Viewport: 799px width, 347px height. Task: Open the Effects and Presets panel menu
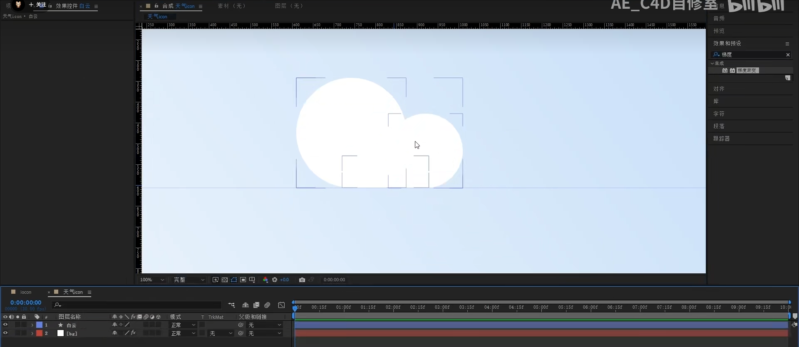pos(787,44)
